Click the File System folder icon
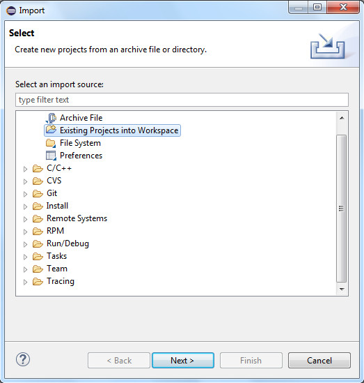 (51, 143)
